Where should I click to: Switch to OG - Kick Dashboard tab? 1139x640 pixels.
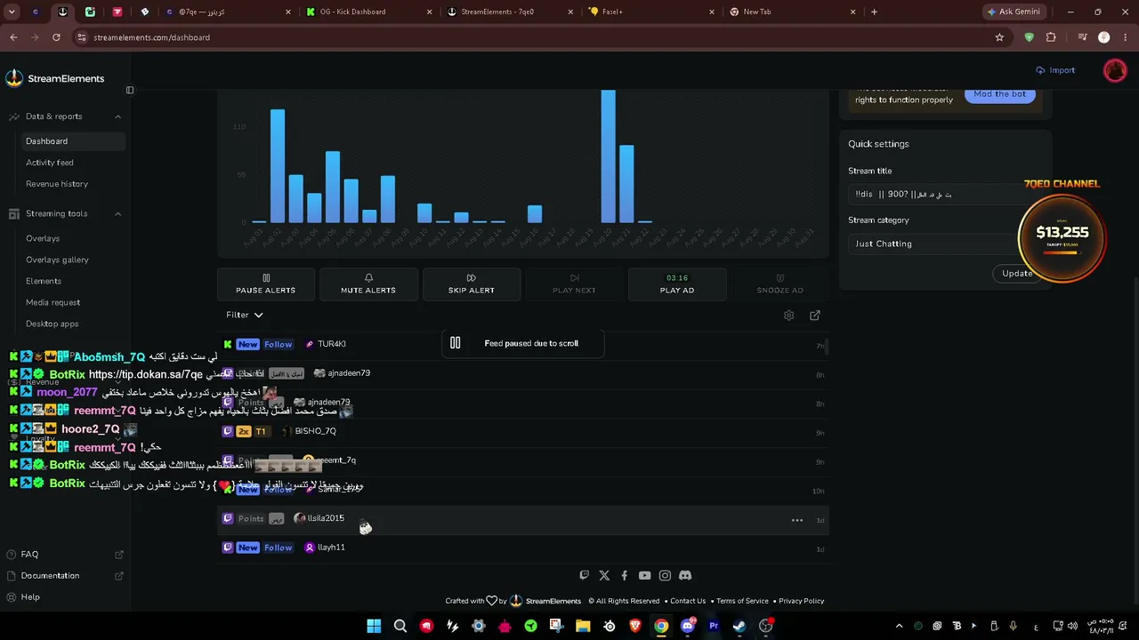[x=368, y=12]
